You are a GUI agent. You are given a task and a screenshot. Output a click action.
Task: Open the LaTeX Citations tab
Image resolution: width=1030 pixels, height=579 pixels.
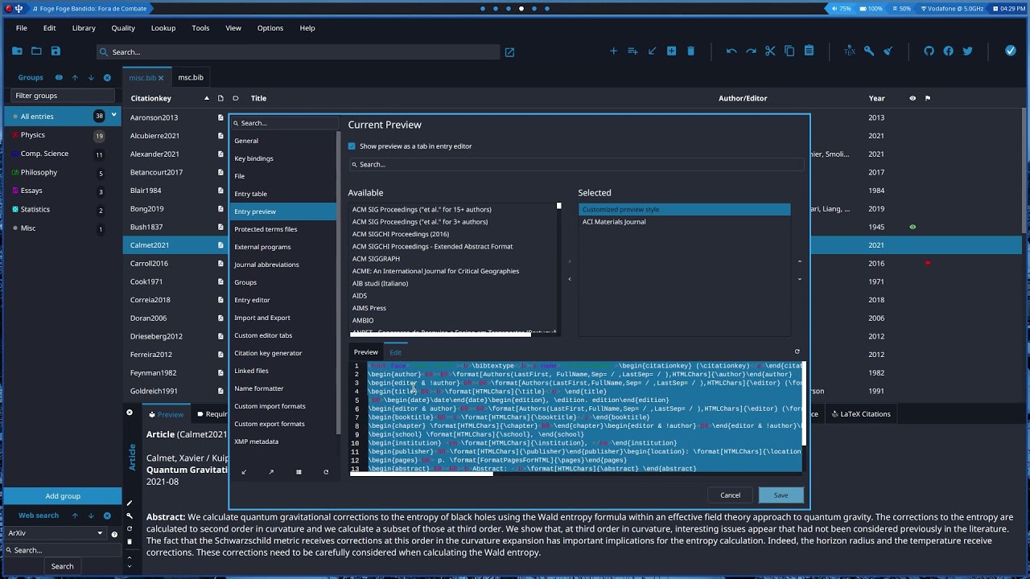coord(861,414)
